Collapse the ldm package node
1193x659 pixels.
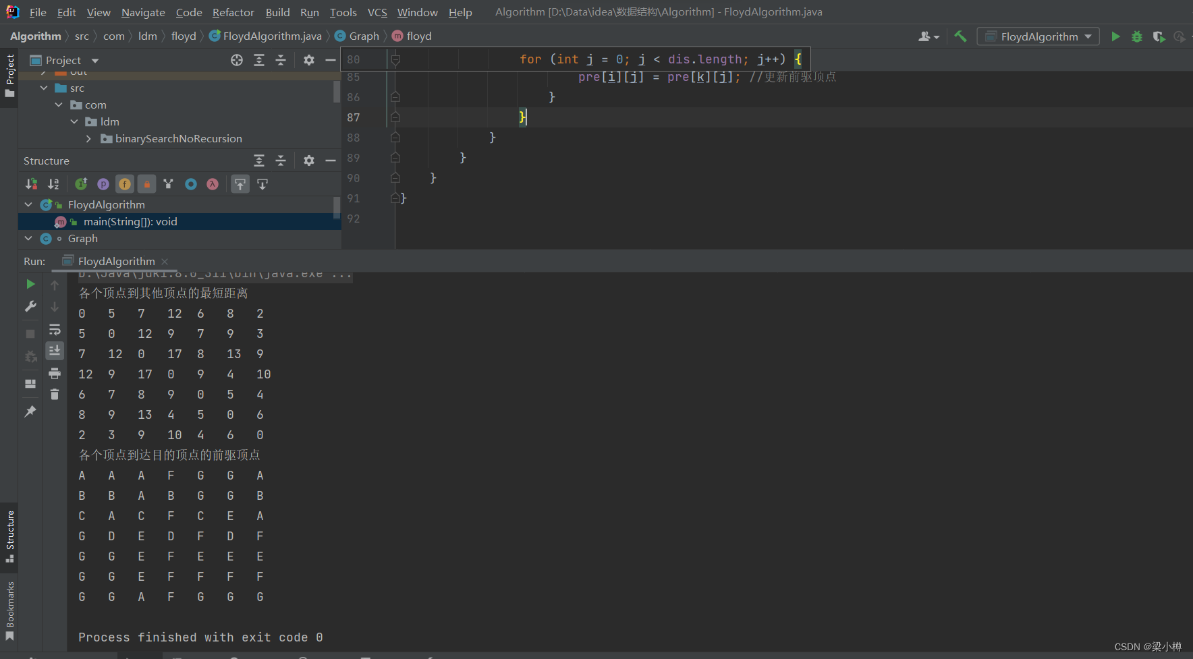(74, 122)
